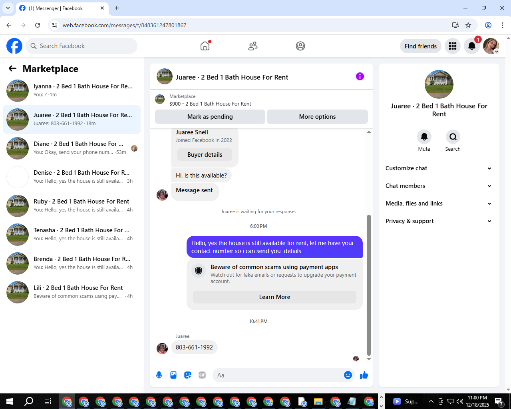Open Lili conversation
511x409 pixels.
[x=72, y=292]
